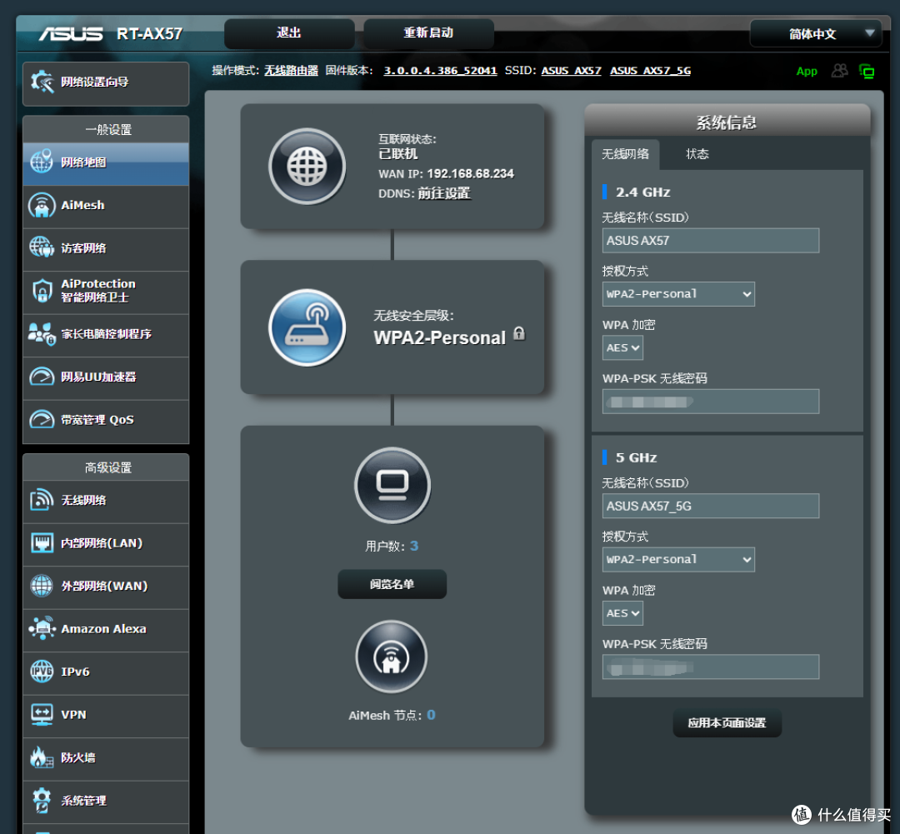The image size is (900, 834).
Task: Click the AiMesh 节点 count 0
Action: coord(431,715)
